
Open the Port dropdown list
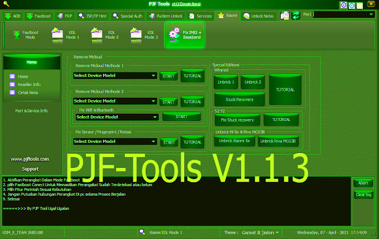click(371, 14)
